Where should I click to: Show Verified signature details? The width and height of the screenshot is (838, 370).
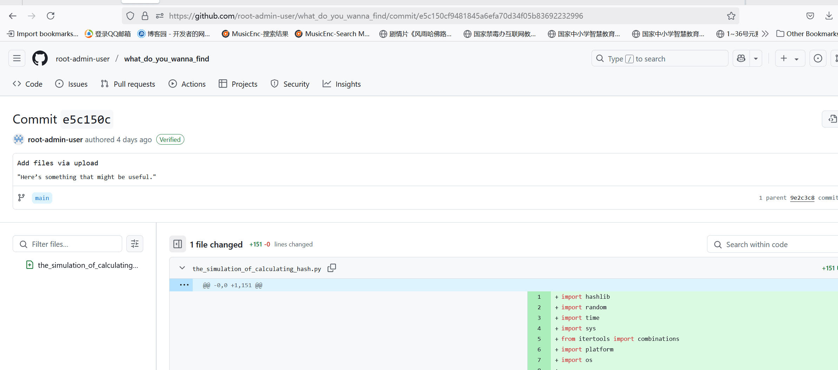pos(170,139)
